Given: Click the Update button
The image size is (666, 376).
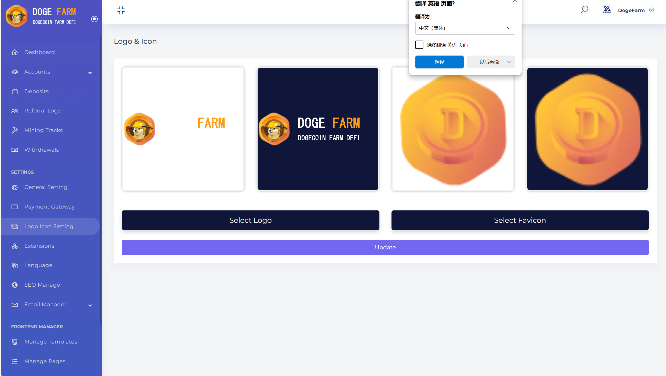Looking at the screenshot, I should tap(385, 247).
